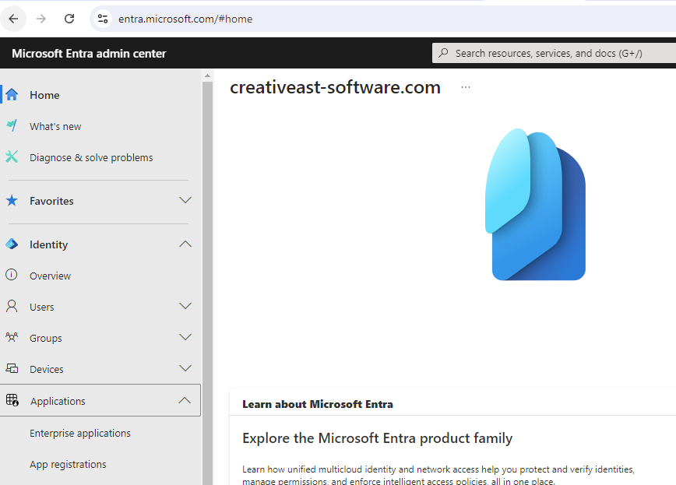Image resolution: width=676 pixels, height=485 pixels.
Task: Expand the Favorites section chevron
Action: (x=185, y=201)
